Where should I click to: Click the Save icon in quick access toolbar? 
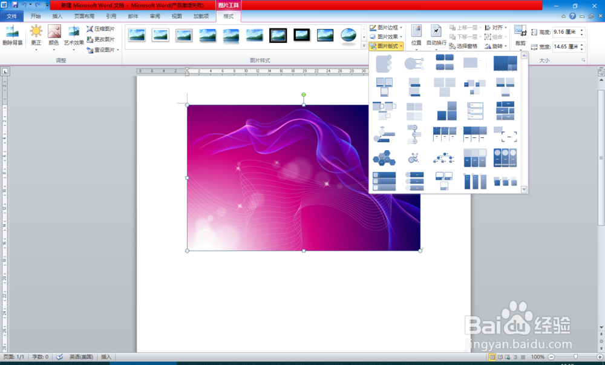click(x=15, y=5)
